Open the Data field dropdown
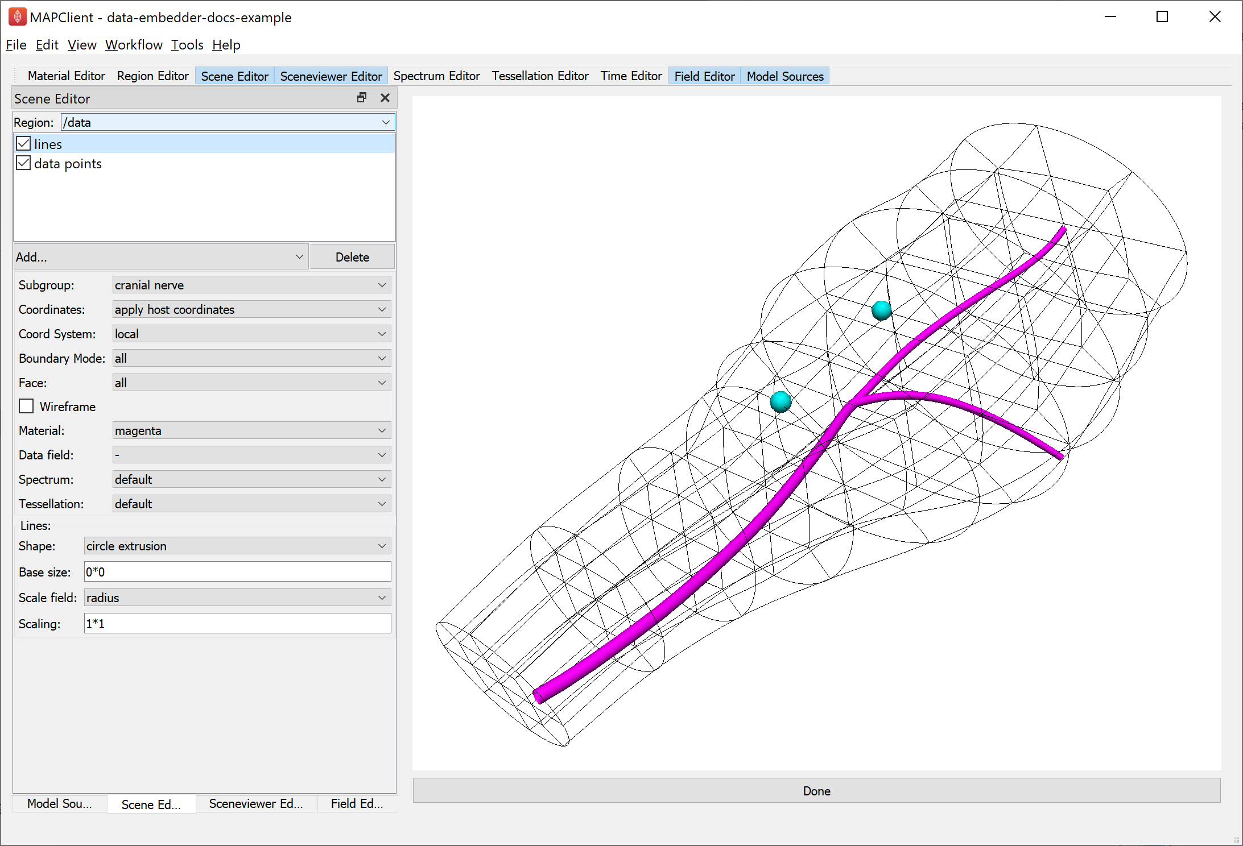The height and width of the screenshot is (846, 1243). pyautogui.click(x=251, y=455)
